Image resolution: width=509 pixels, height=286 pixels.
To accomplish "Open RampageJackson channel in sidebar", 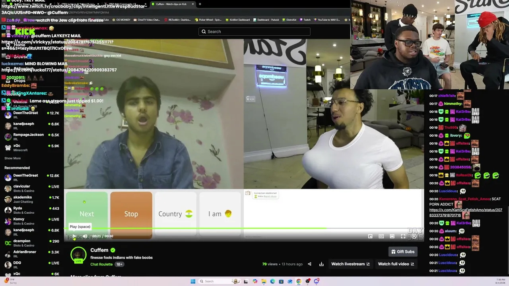I will [x=32, y=137].
